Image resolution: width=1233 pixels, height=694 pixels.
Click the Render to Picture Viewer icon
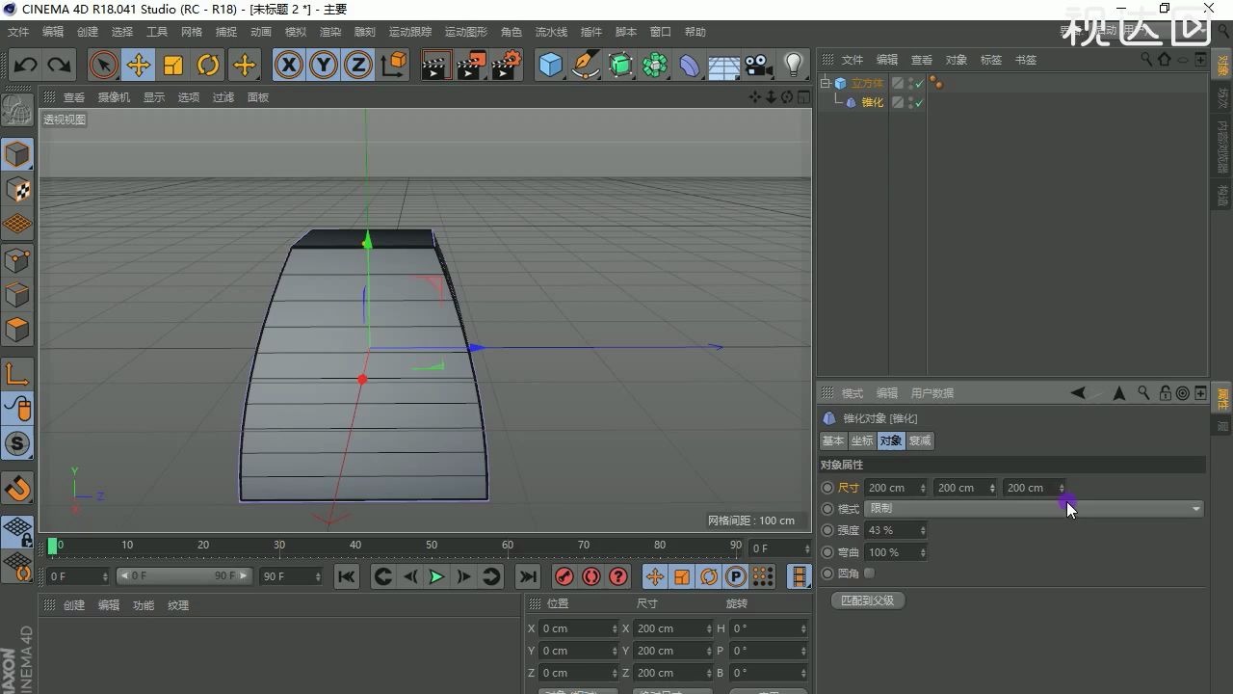tap(470, 65)
